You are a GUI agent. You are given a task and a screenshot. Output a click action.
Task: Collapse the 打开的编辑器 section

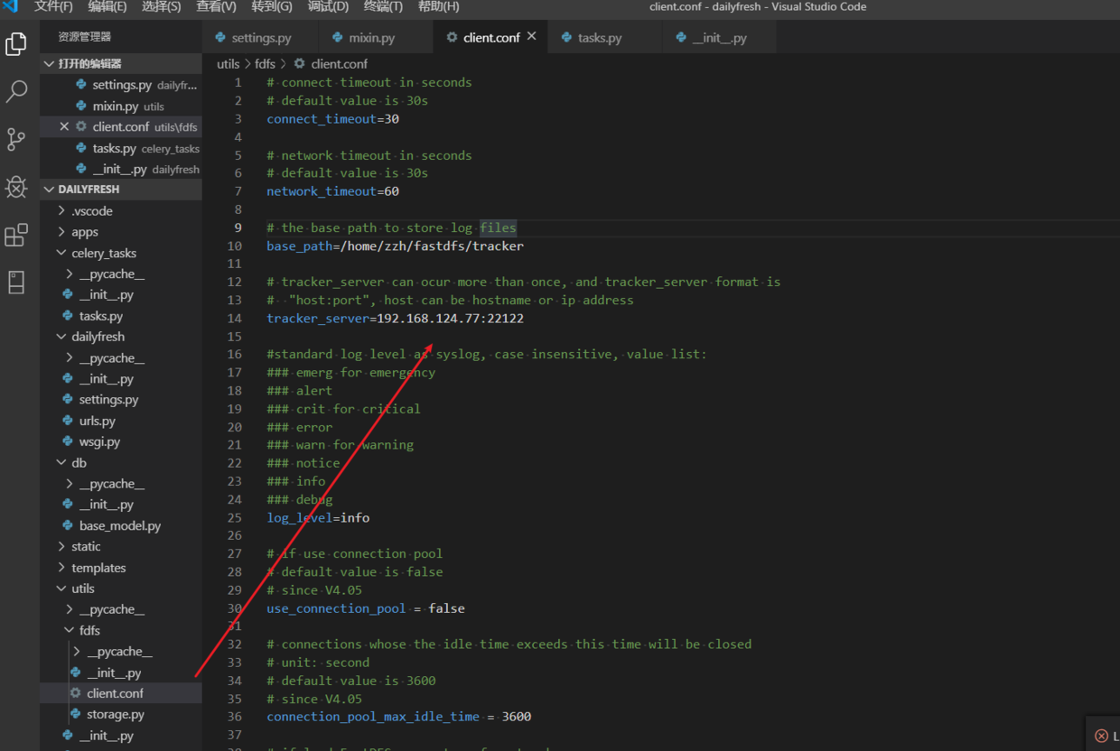(x=121, y=64)
